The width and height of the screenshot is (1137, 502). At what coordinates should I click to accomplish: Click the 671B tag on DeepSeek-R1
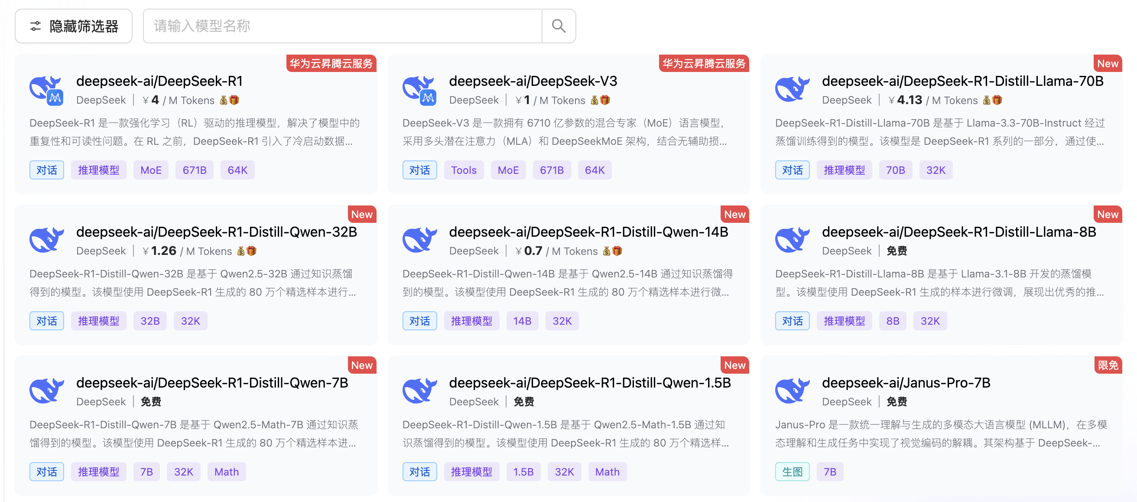point(195,170)
